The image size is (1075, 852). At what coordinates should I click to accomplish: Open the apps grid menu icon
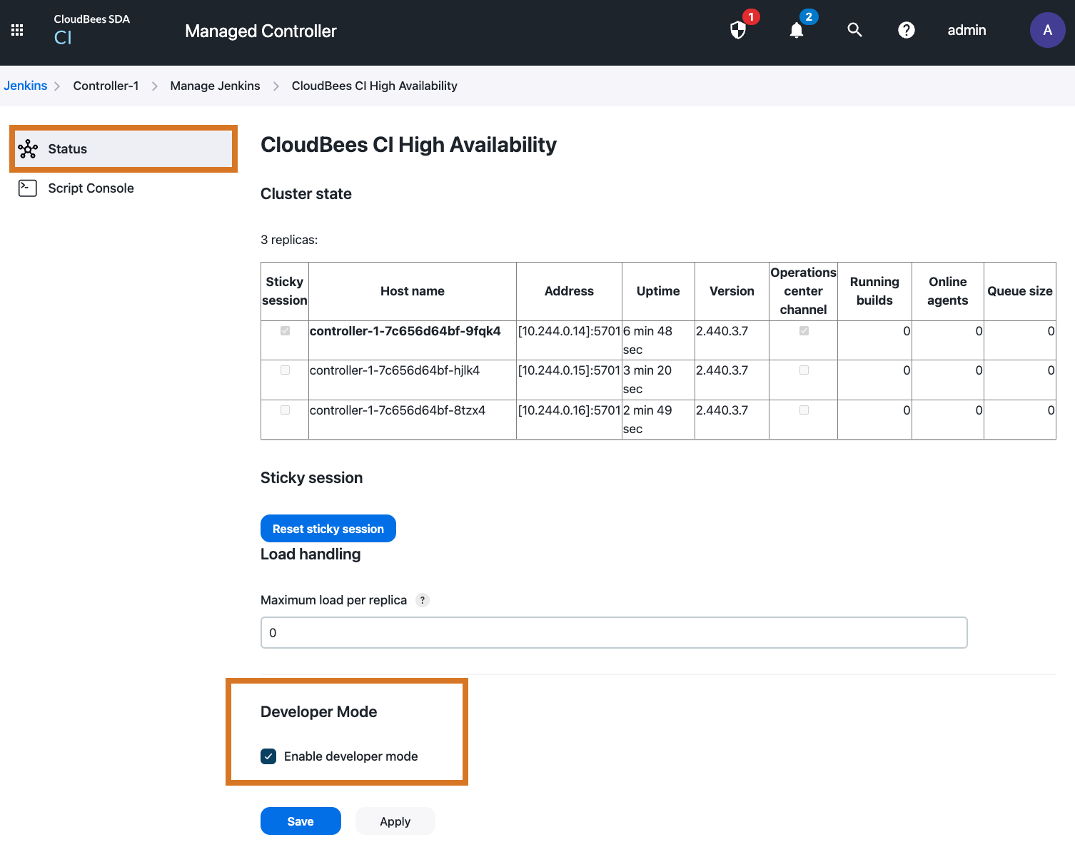pos(17,30)
